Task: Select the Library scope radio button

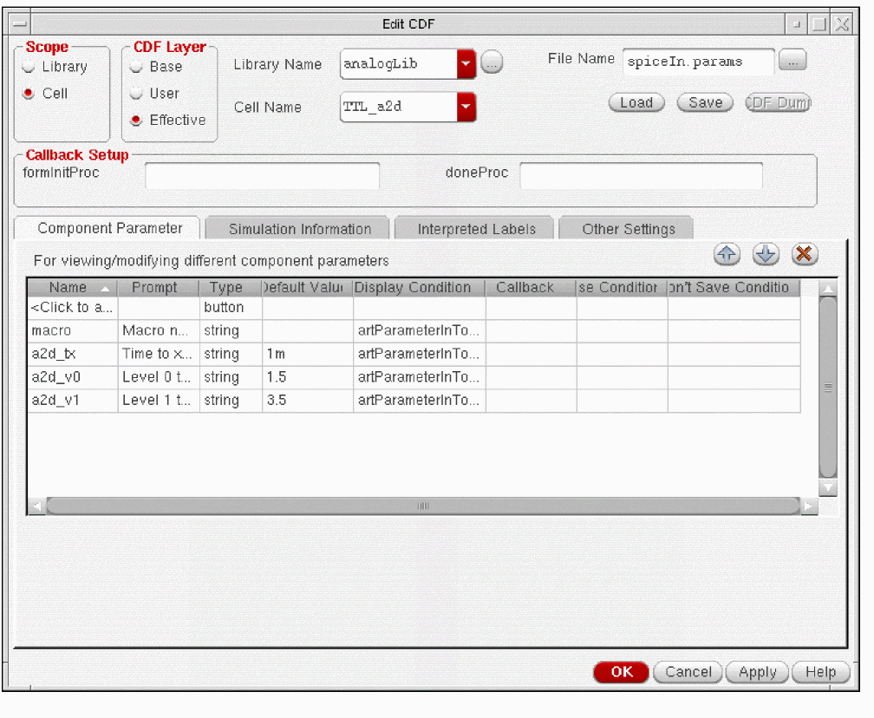Action: [29, 67]
